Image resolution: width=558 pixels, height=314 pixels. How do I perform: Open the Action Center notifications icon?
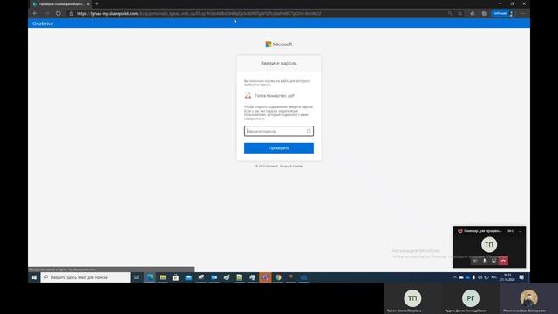pos(521,277)
